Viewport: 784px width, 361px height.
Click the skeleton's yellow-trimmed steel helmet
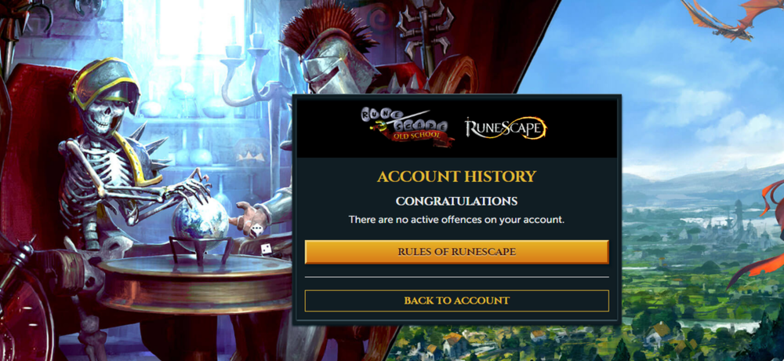[x=103, y=82]
